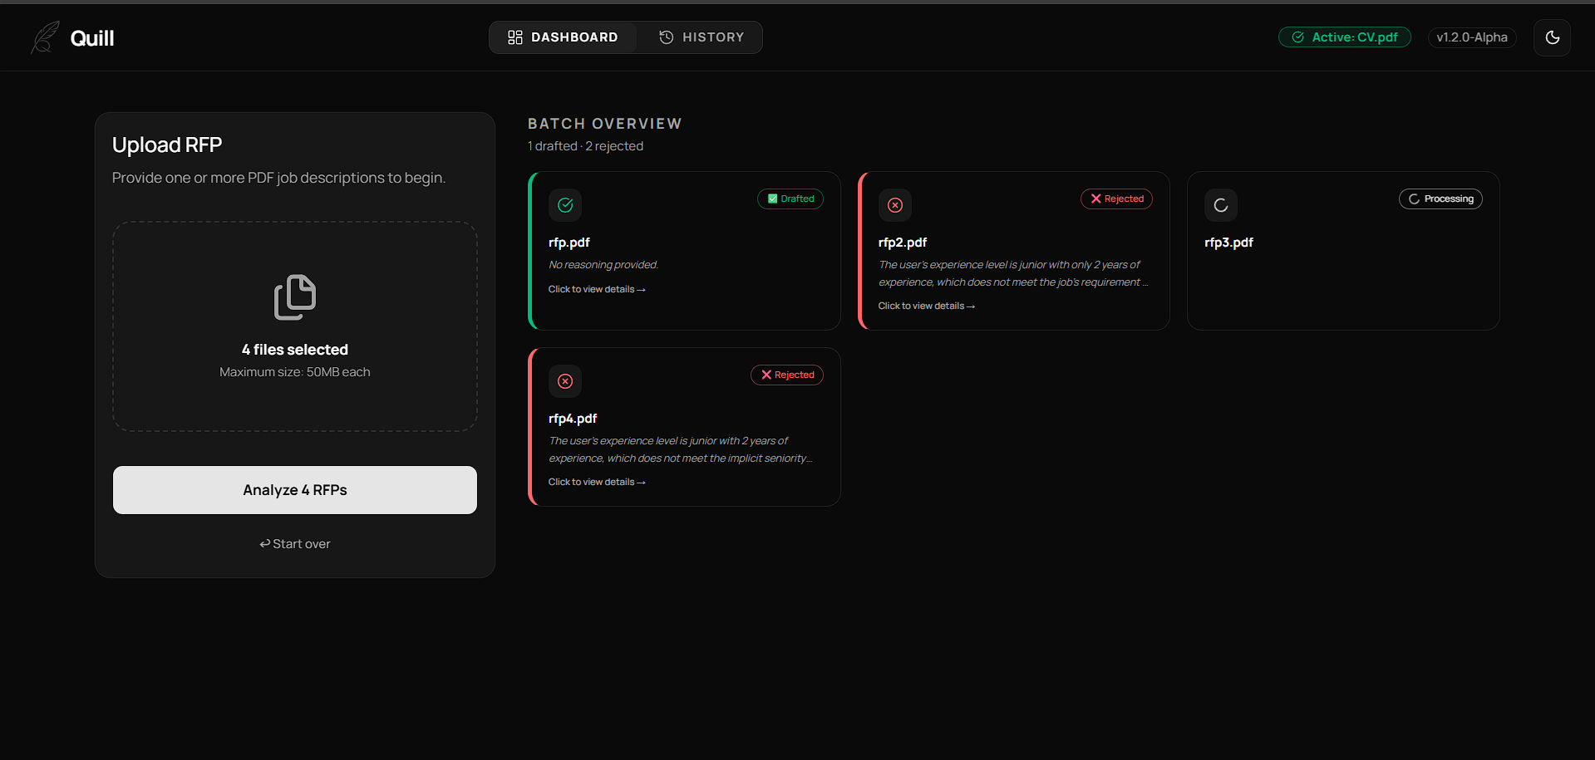Click 'Maximum size: 50MB each' text
1595x760 pixels.
[295, 372]
